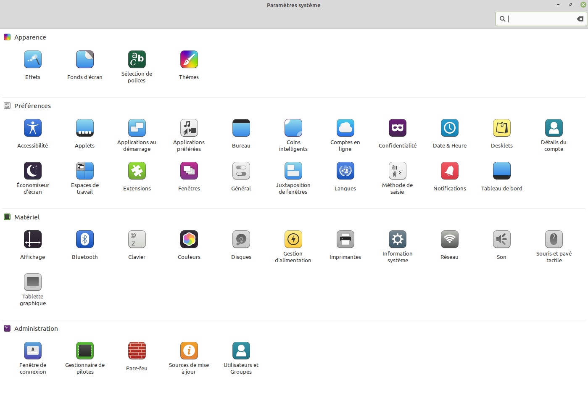Open Confidentialité settings
588x393 pixels.
point(398,128)
